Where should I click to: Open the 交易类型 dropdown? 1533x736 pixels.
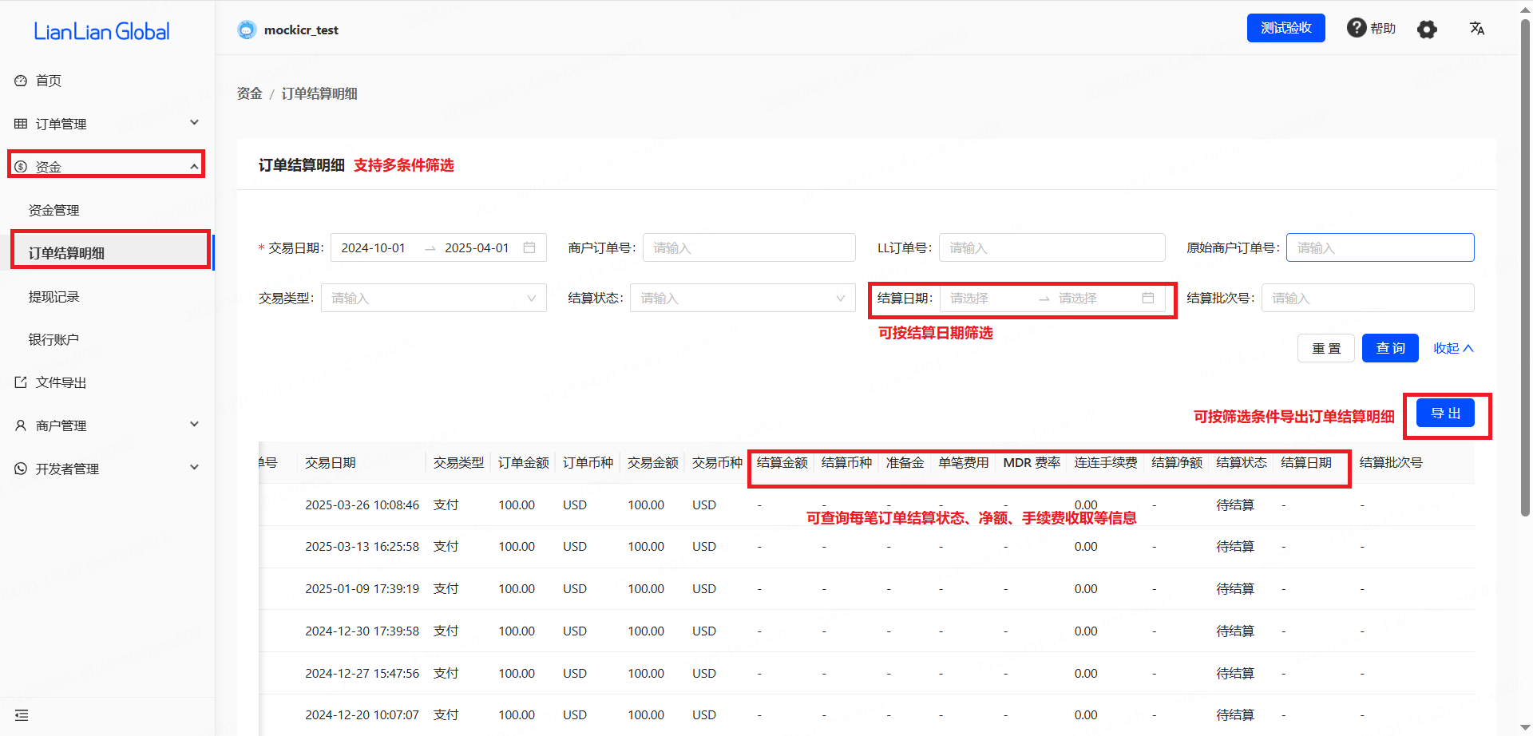click(x=434, y=299)
